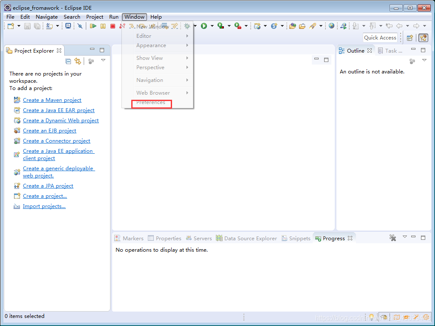This screenshot has height=326, width=435.
Task: Click Collapse All in Project Explorer
Action: (68, 61)
